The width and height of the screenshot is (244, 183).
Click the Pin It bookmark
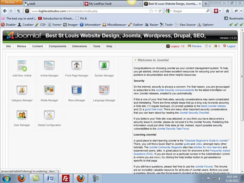coord(81,18)
